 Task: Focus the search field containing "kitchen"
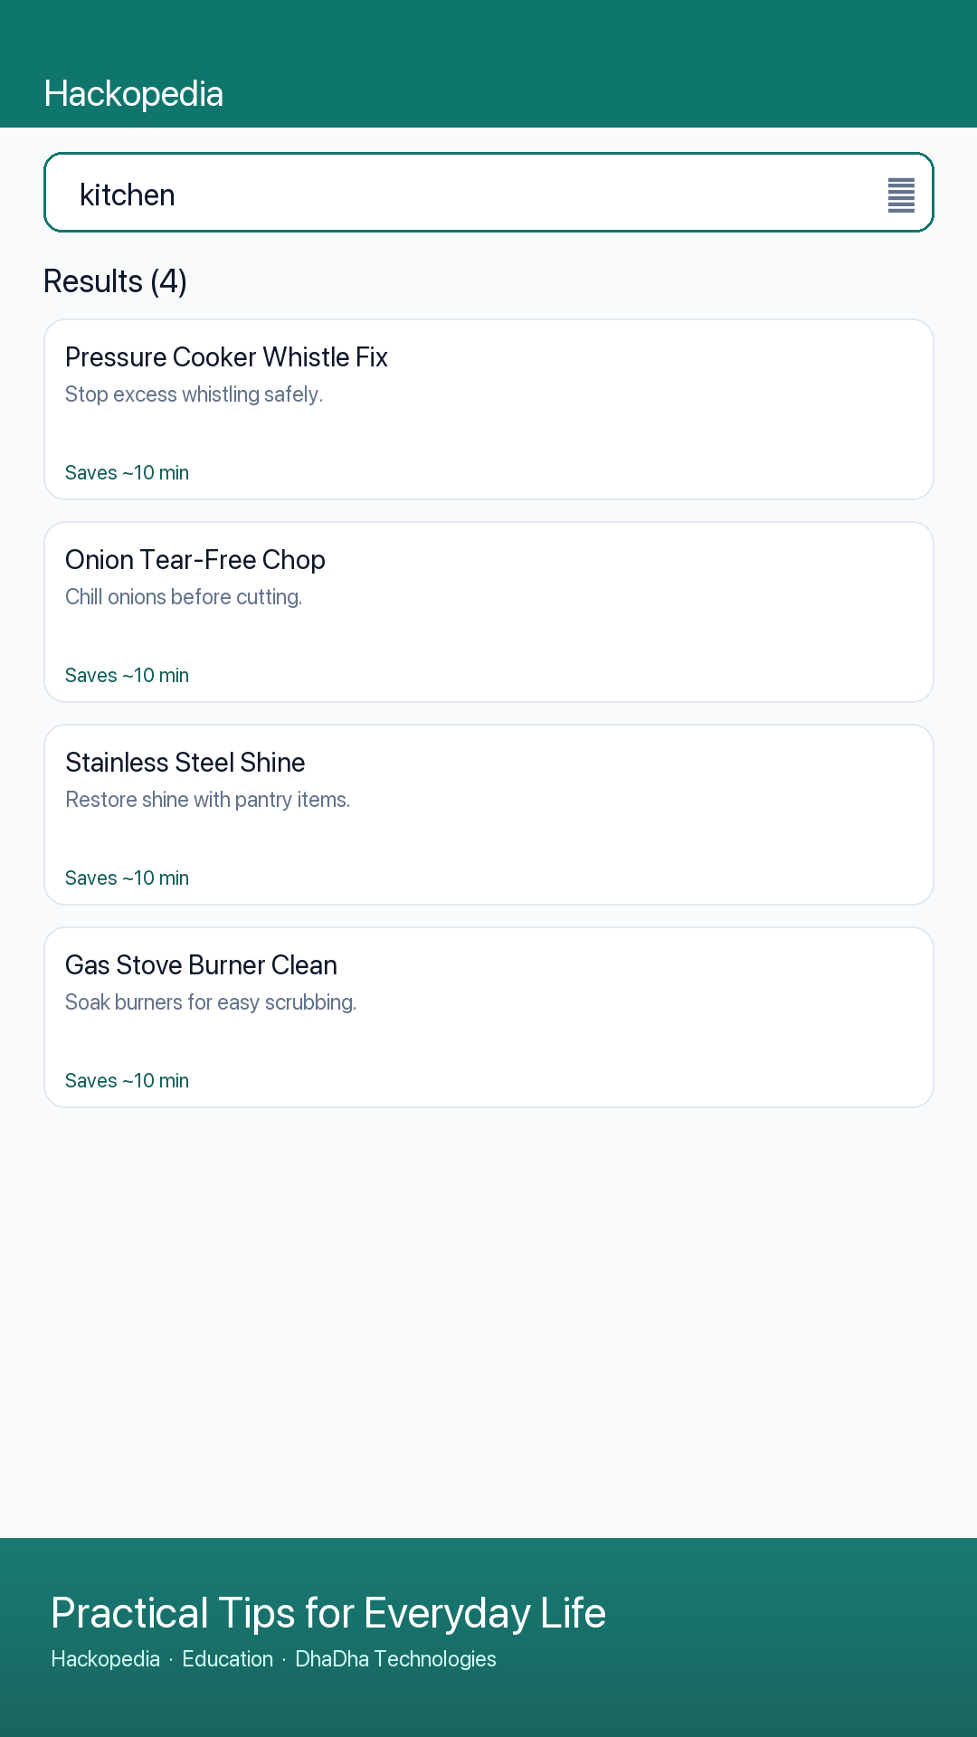(488, 193)
